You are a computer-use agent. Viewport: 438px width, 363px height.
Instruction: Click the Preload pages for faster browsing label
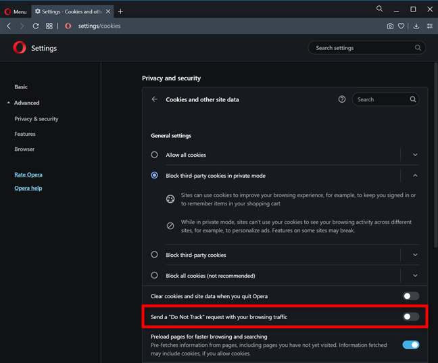point(209,337)
